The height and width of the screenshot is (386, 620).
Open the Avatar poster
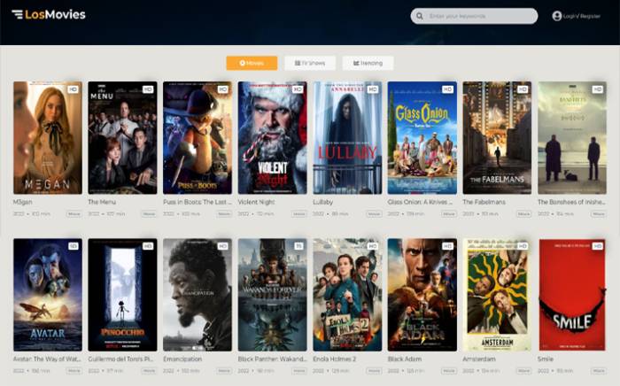[48, 295]
